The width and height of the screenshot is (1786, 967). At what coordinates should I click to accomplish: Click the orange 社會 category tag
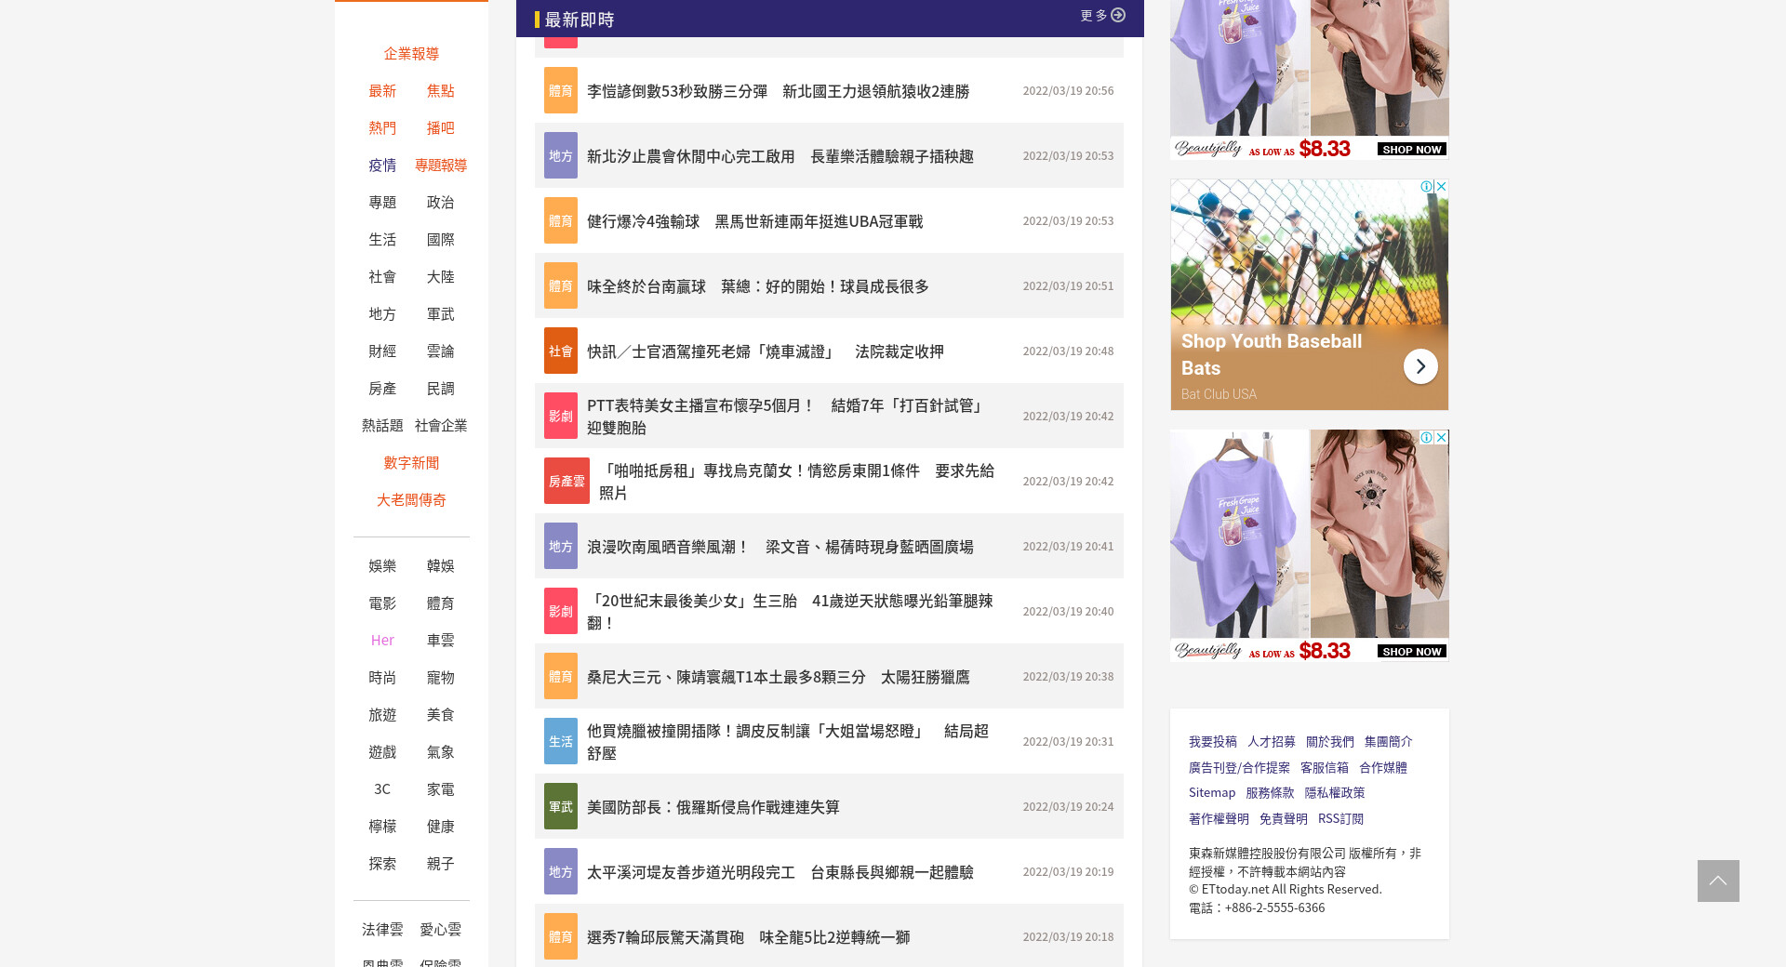(x=560, y=351)
